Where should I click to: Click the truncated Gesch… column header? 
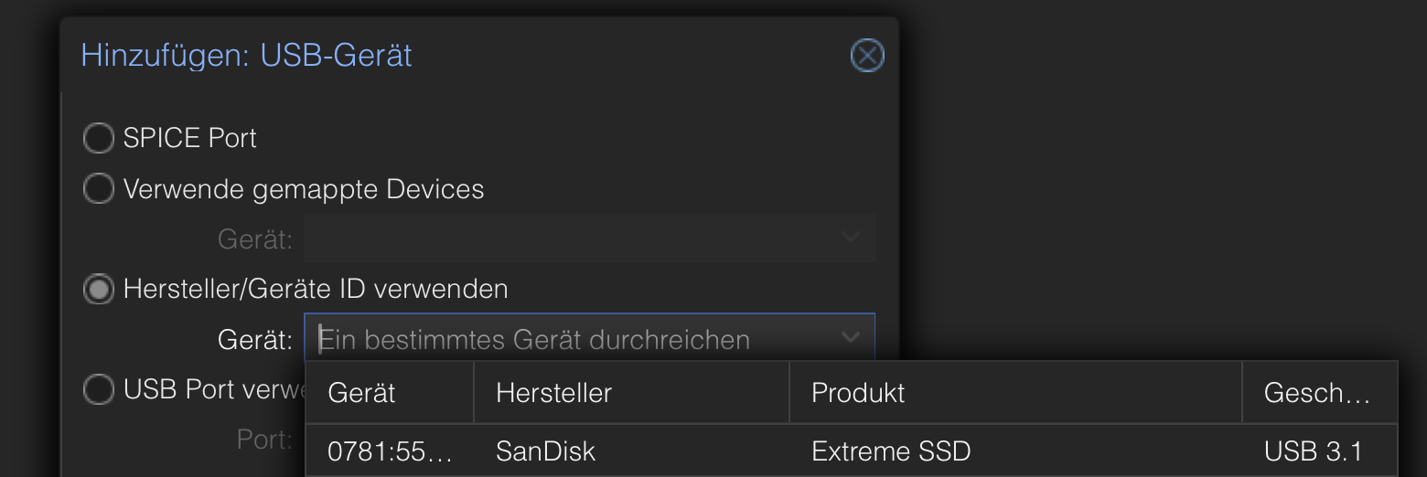point(1317,393)
